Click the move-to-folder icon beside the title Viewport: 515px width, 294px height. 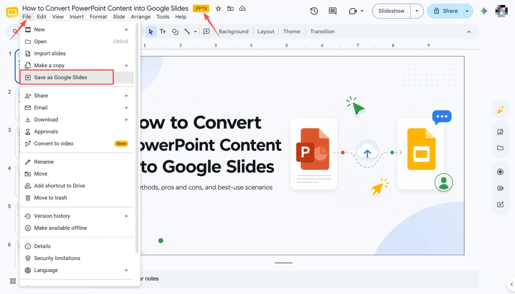[x=230, y=9]
